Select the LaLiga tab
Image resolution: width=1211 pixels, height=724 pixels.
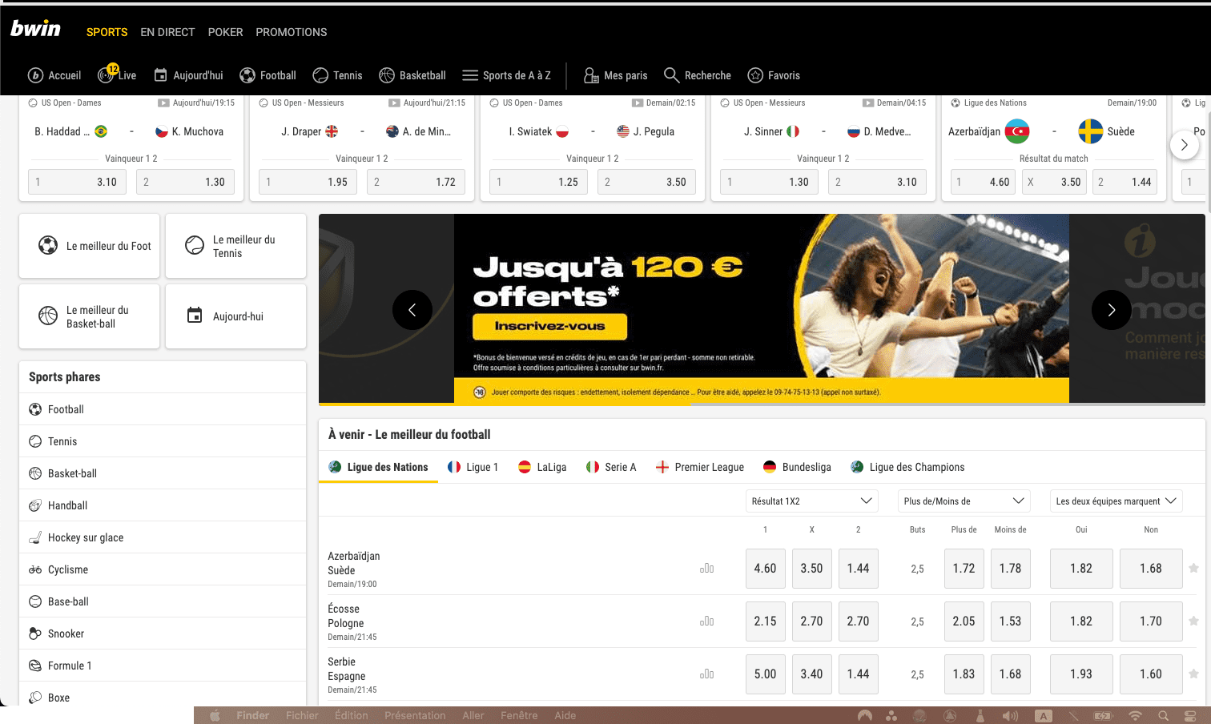point(542,467)
